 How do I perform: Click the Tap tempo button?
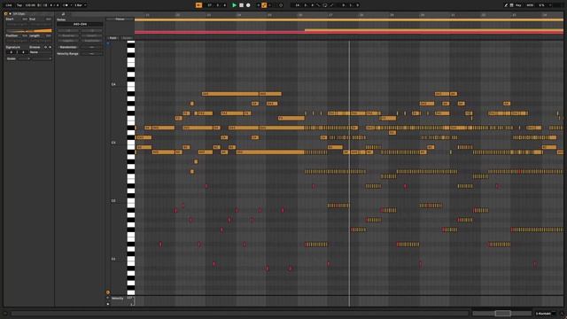[19, 5]
